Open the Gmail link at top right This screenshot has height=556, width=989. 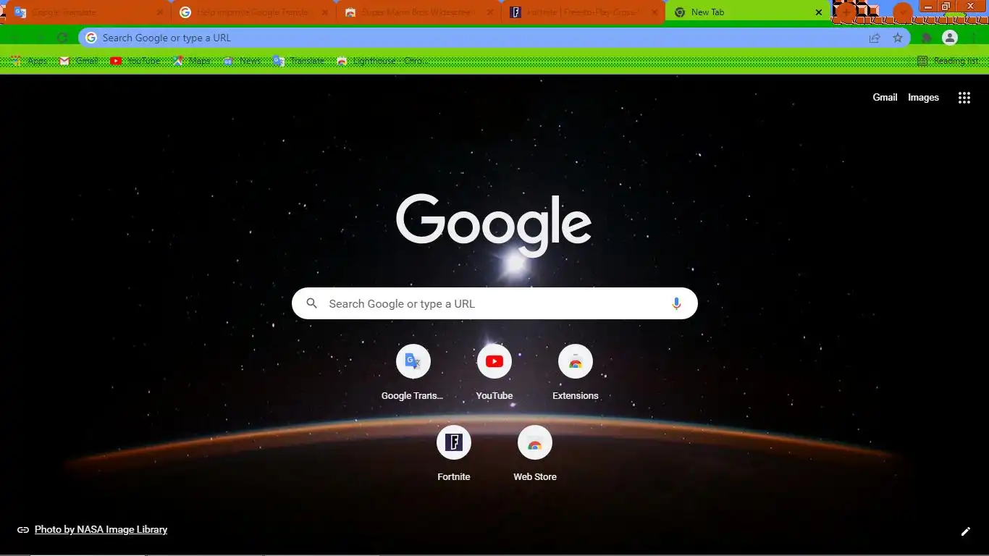(885, 98)
